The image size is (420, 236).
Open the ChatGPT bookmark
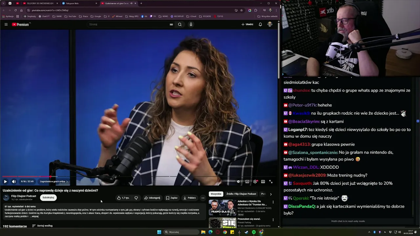click(x=44, y=16)
